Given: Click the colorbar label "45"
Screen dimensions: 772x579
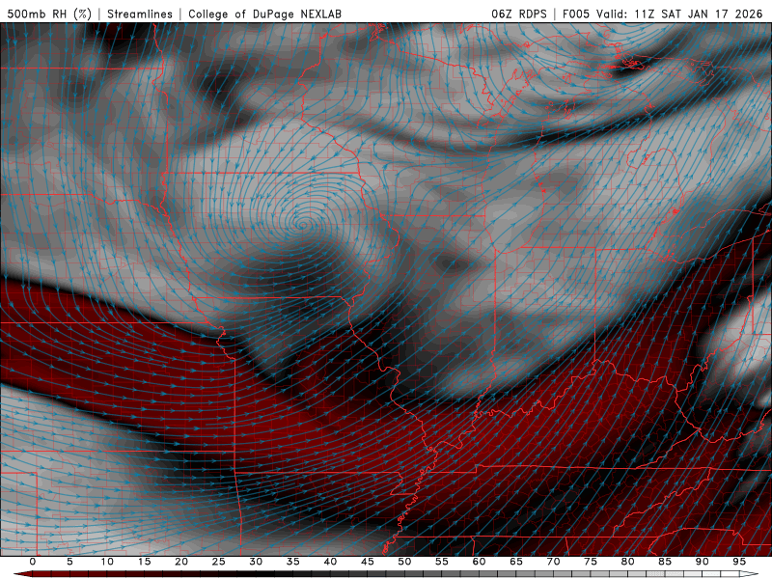Looking at the screenshot, I should pos(368,562).
